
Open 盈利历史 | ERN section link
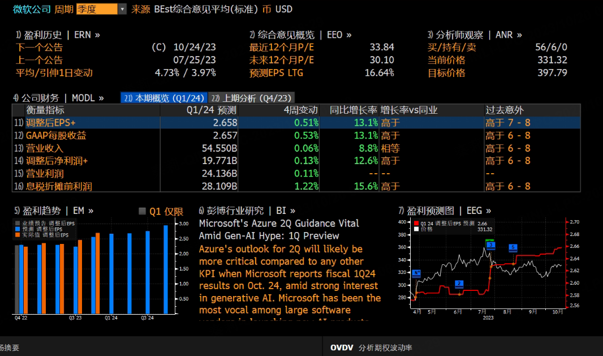point(58,35)
